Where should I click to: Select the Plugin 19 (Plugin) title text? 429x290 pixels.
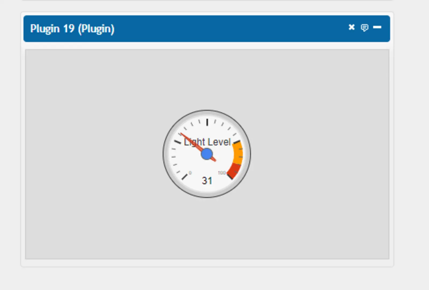click(72, 29)
